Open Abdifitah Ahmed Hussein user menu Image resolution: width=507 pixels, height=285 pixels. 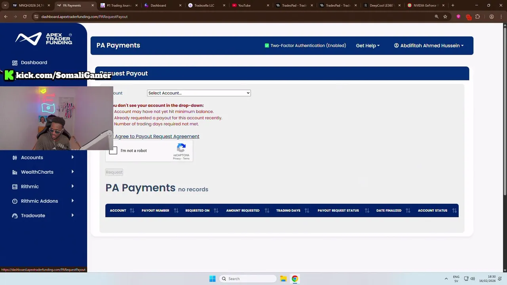click(x=429, y=46)
